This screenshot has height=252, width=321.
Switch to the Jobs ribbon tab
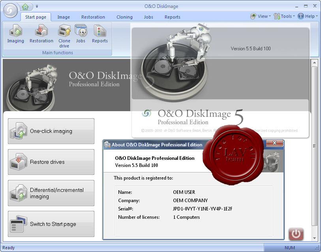click(148, 17)
